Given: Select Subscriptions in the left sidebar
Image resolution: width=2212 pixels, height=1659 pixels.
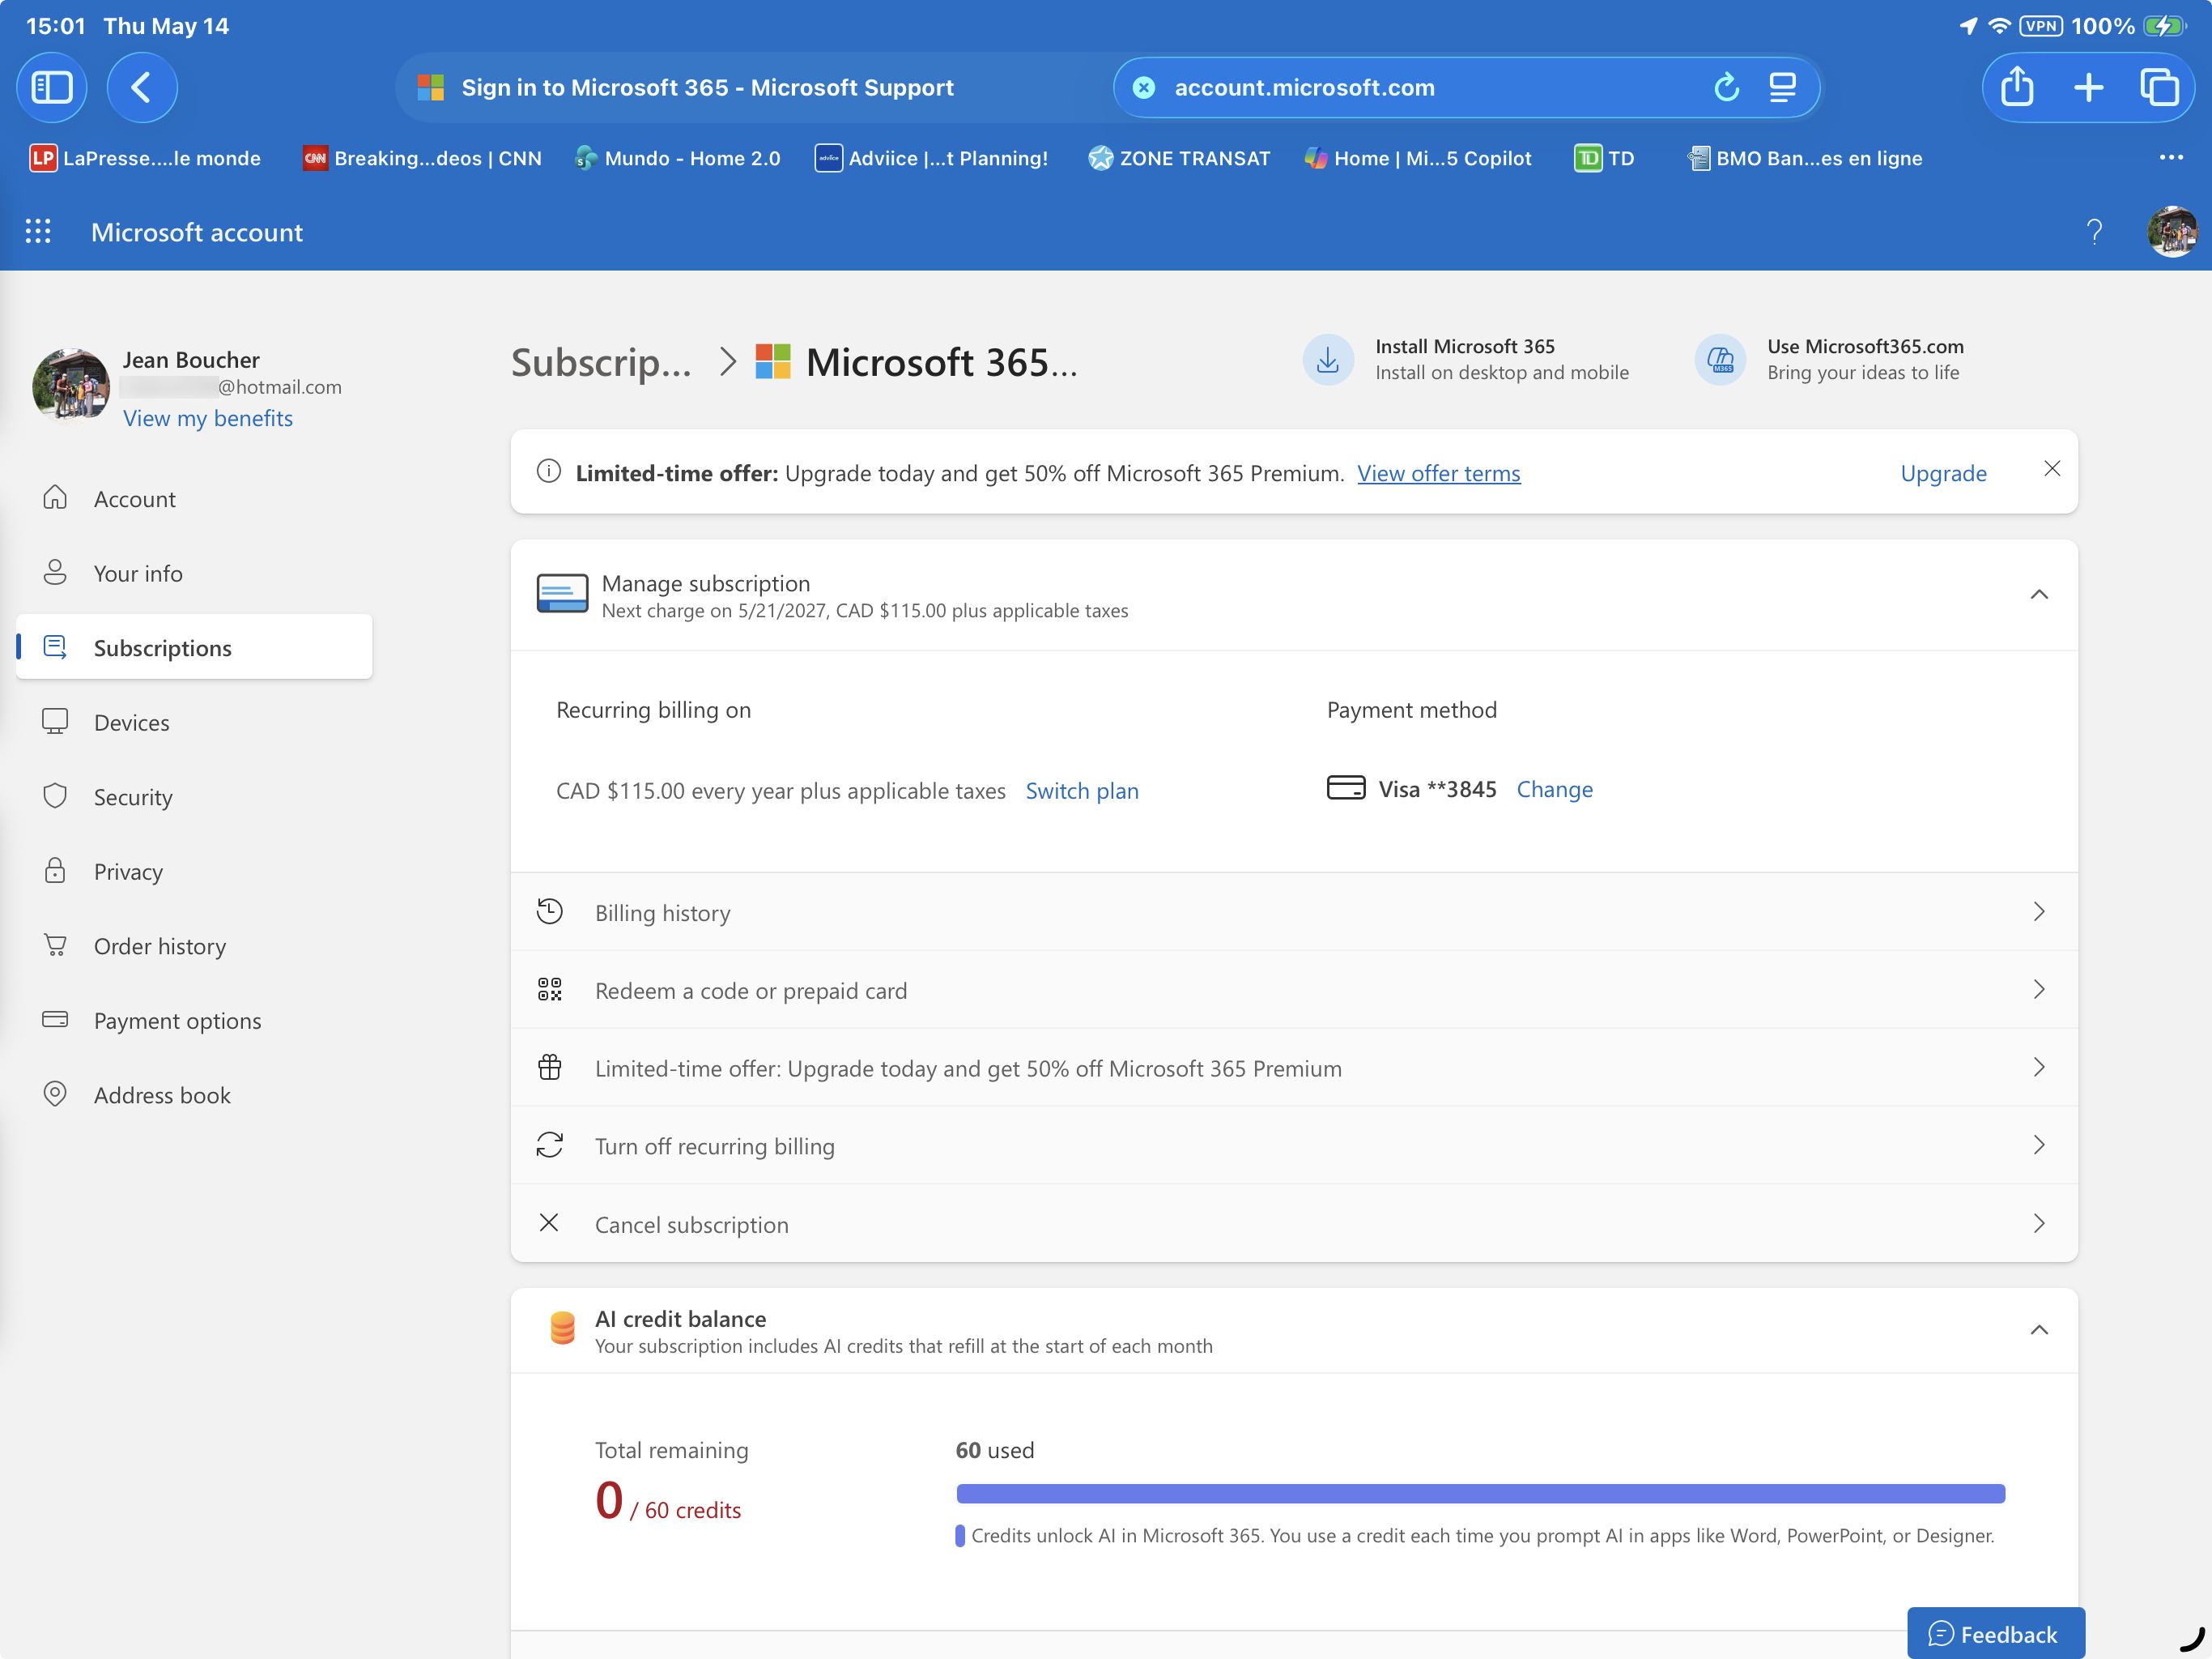Looking at the screenshot, I should (x=194, y=647).
